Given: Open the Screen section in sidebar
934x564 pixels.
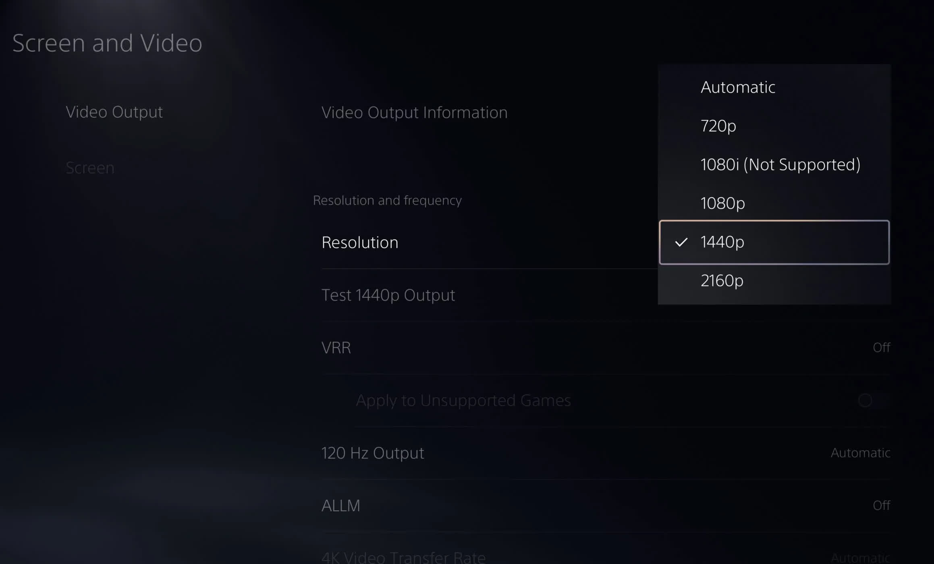Looking at the screenshot, I should tap(90, 168).
